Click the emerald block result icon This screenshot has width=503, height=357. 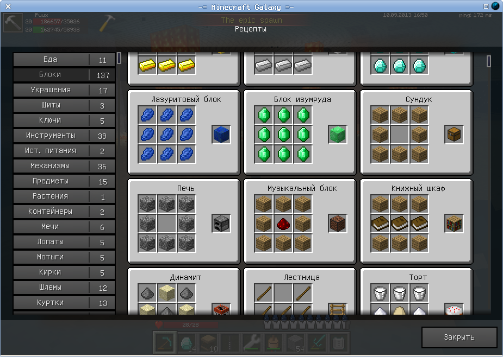point(338,135)
